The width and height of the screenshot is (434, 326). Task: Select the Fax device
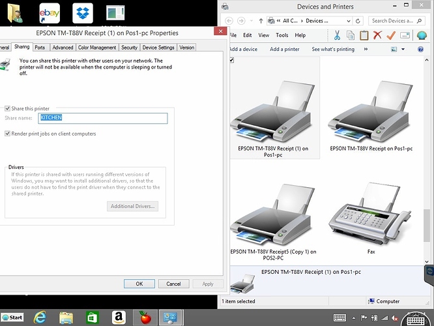pyautogui.click(x=371, y=219)
